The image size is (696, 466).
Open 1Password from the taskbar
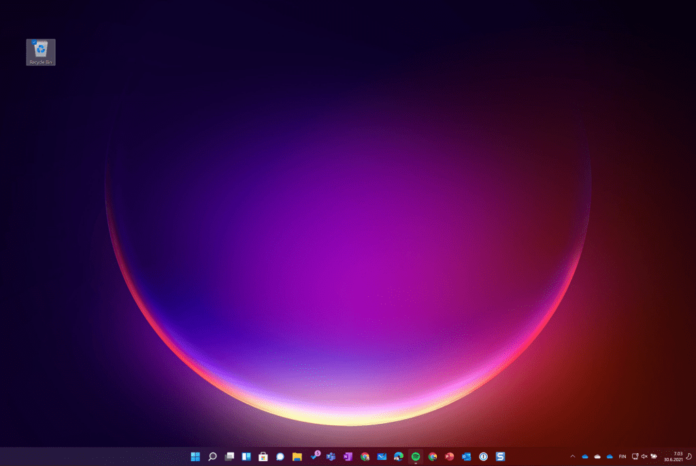click(483, 456)
